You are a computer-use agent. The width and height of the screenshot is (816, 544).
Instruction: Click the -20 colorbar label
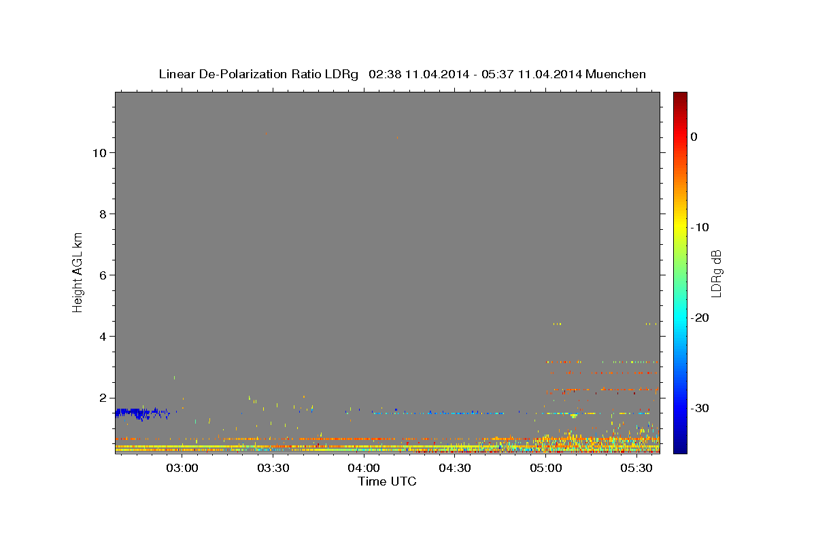point(700,318)
